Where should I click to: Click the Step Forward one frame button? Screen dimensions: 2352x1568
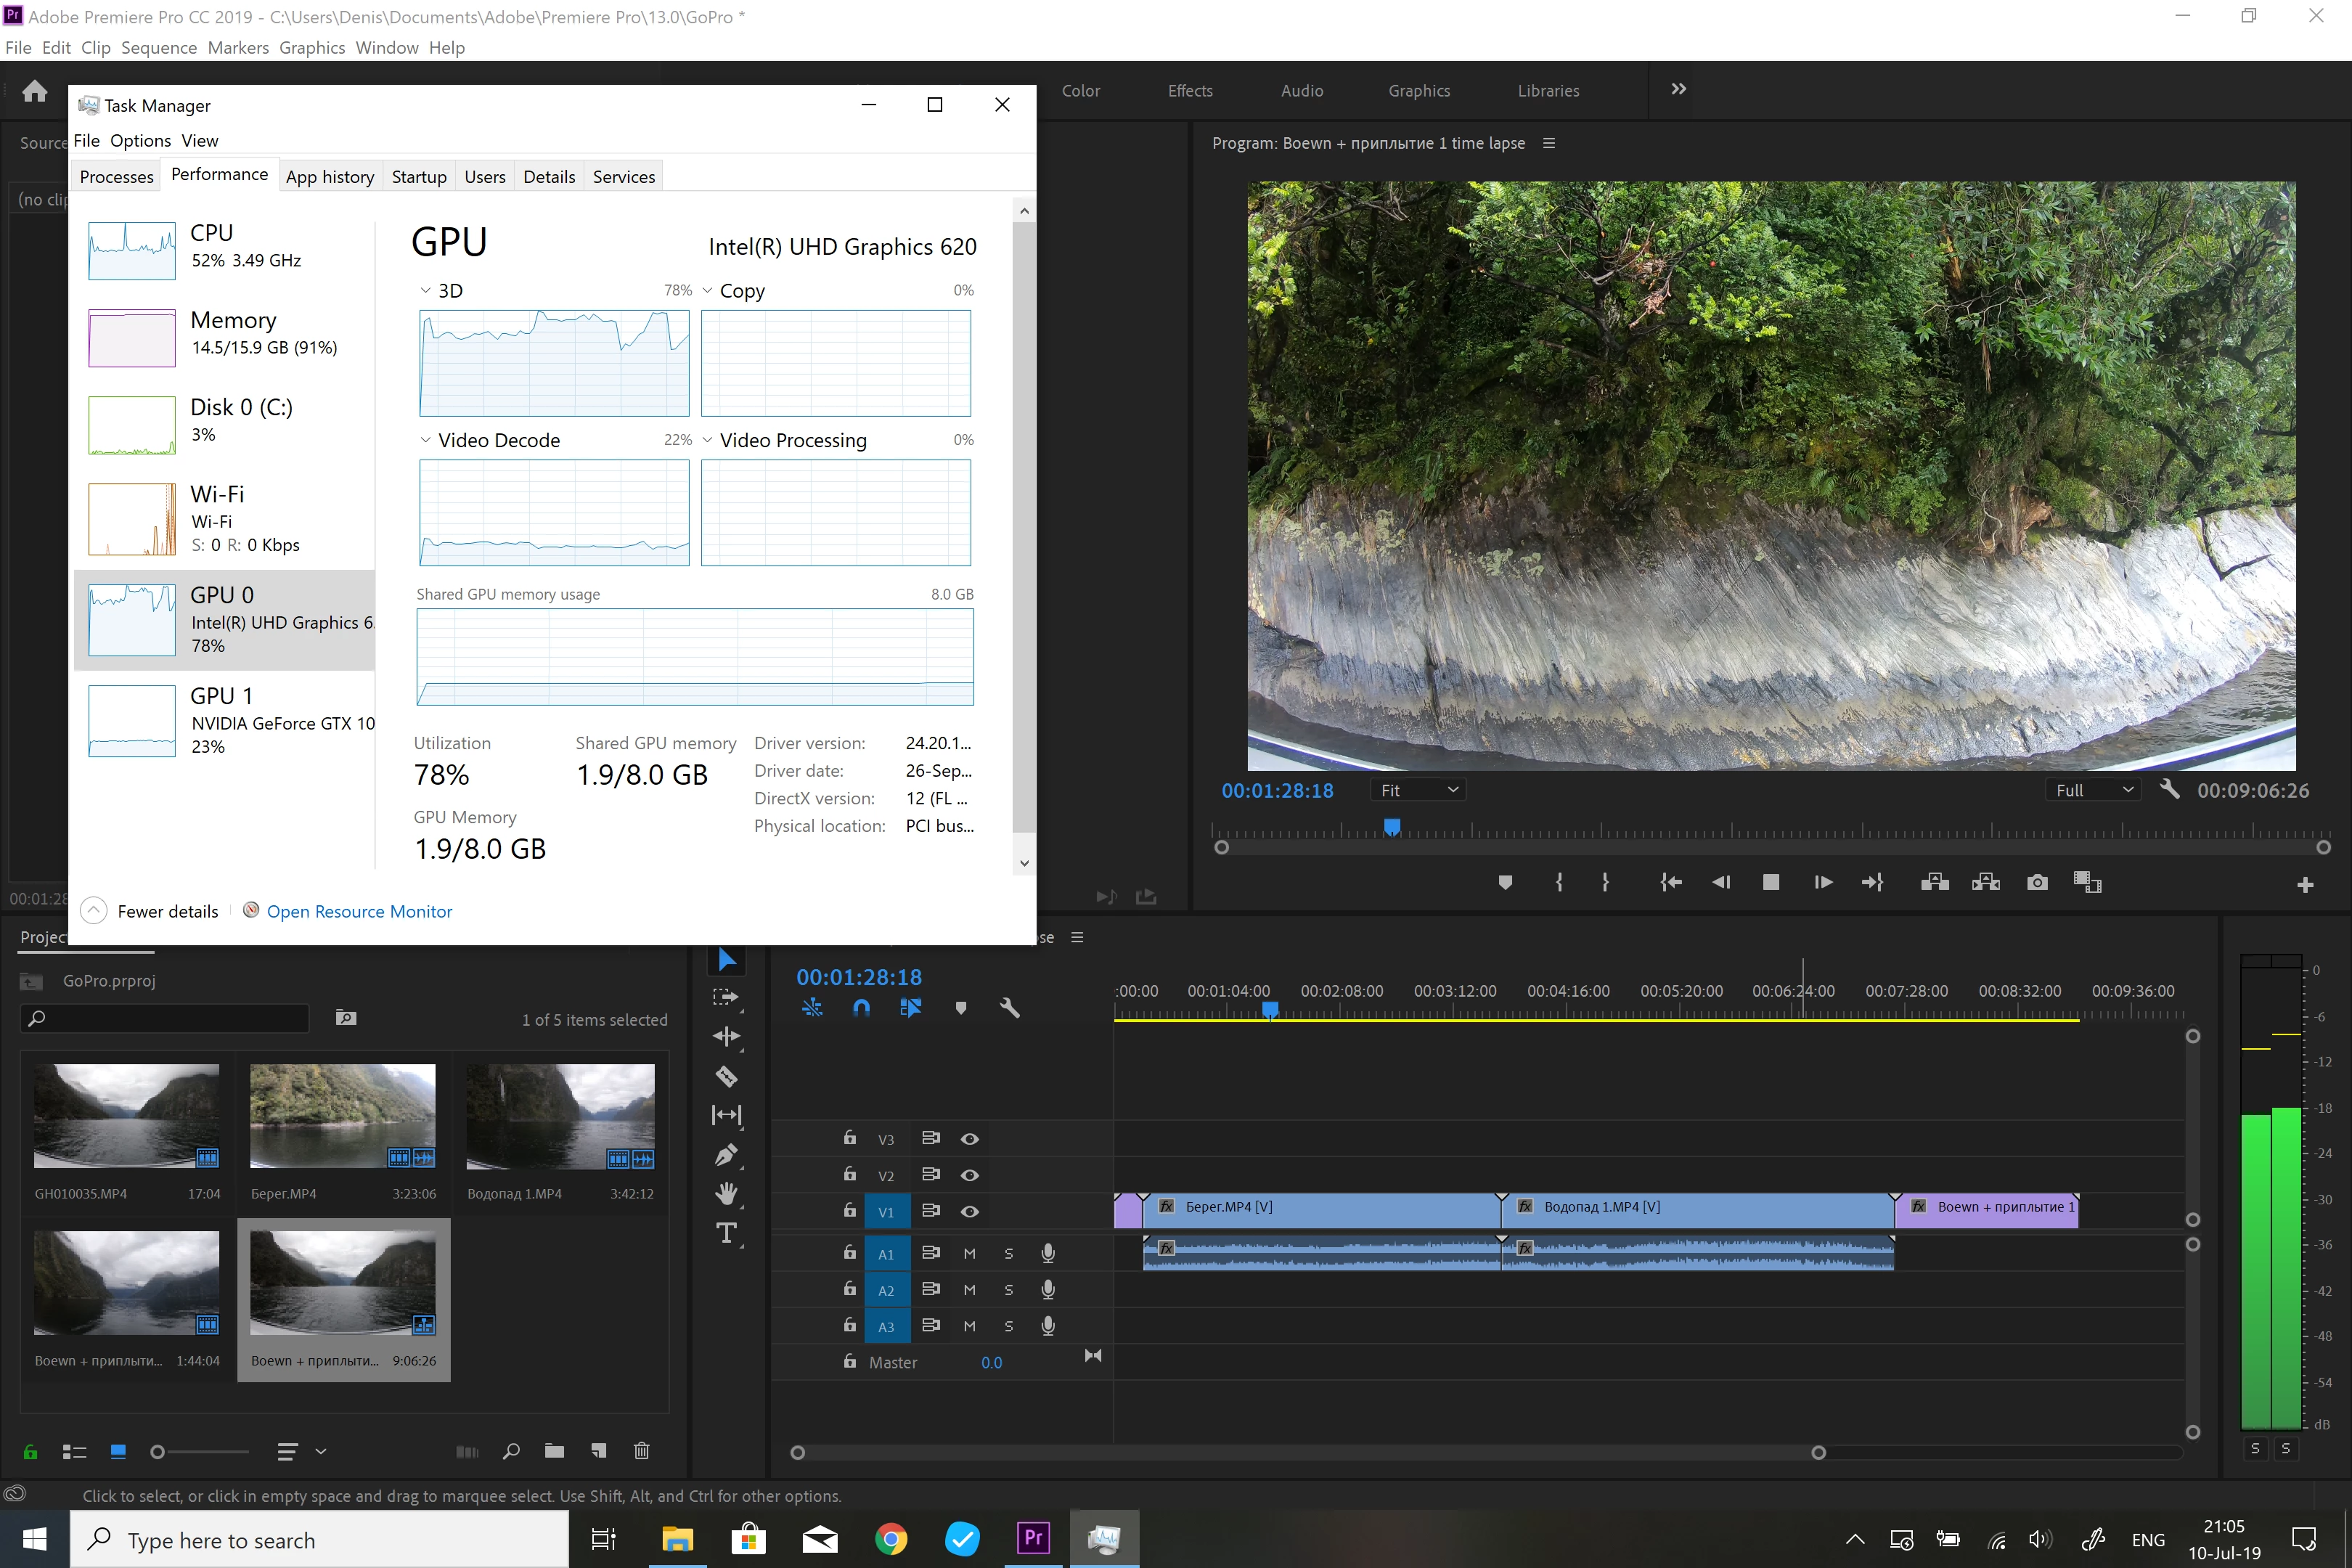click(1823, 882)
